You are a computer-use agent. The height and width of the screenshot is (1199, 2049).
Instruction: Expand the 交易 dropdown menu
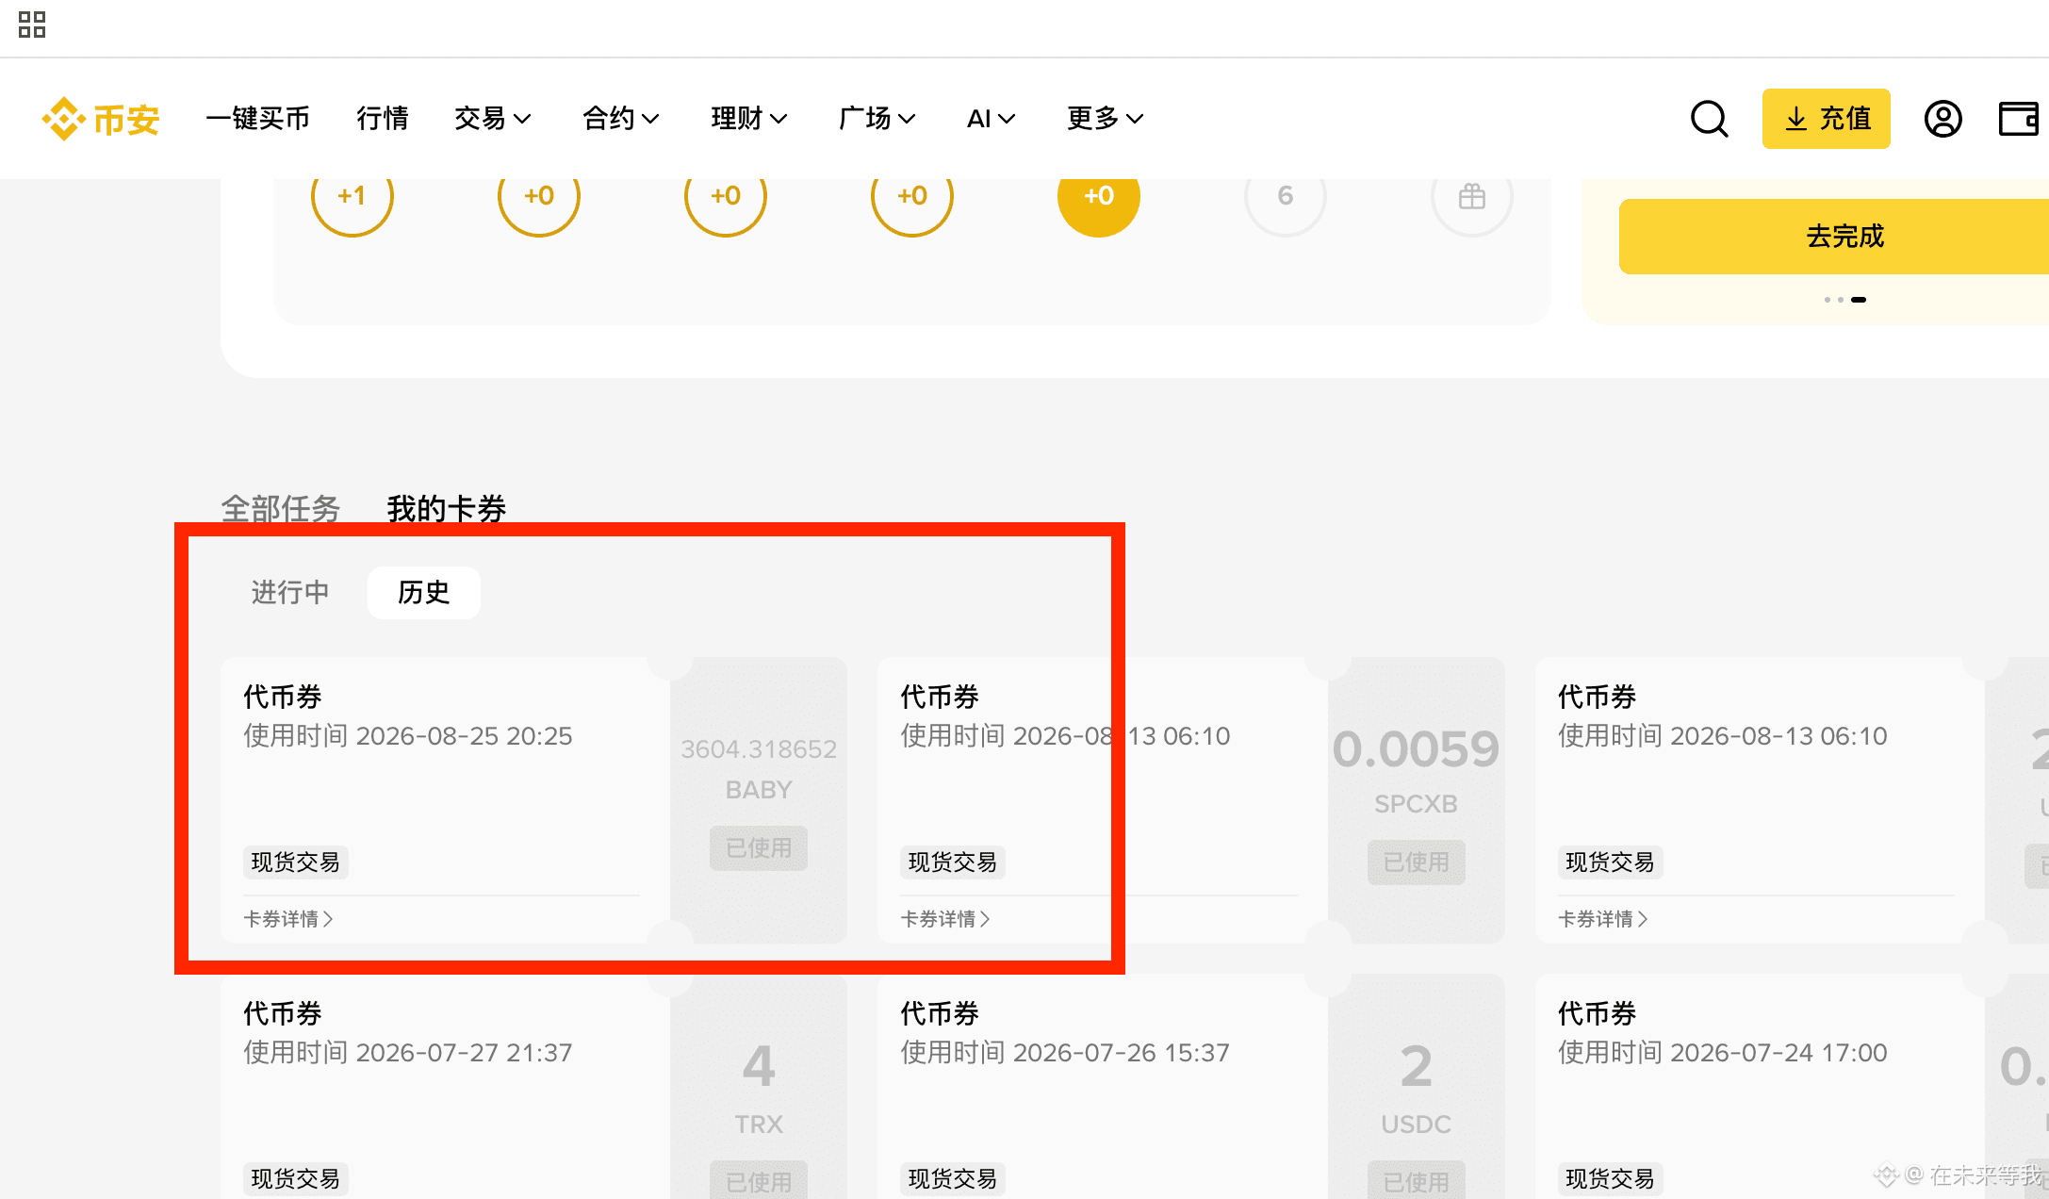pos(493,119)
